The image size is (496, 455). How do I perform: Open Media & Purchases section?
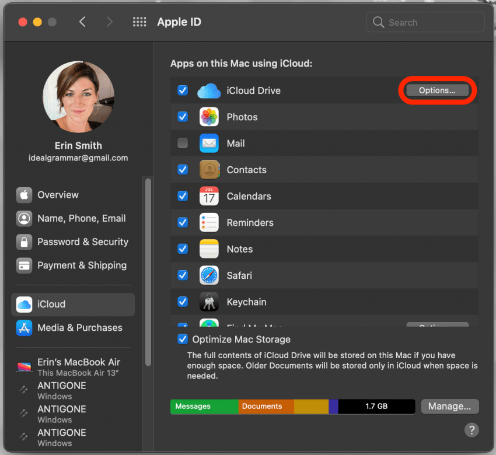click(x=79, y=328)
